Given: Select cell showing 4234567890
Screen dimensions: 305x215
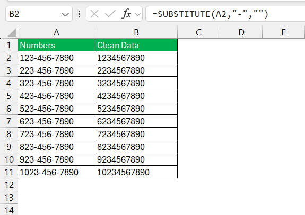Looking at the screenshot, I should (136, 96).
